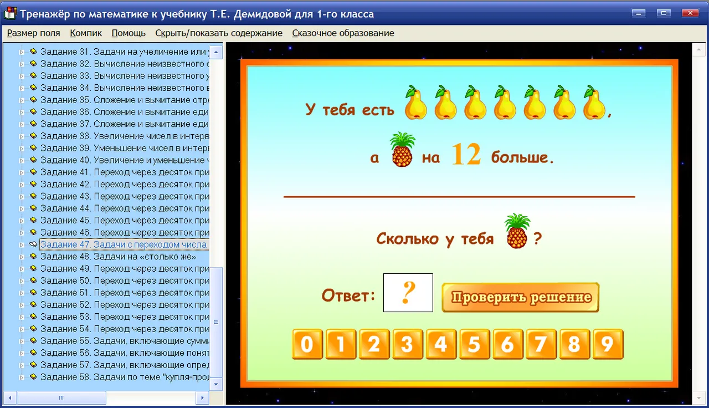Select Задание 46. Переход через десяток

pos(125,233)
